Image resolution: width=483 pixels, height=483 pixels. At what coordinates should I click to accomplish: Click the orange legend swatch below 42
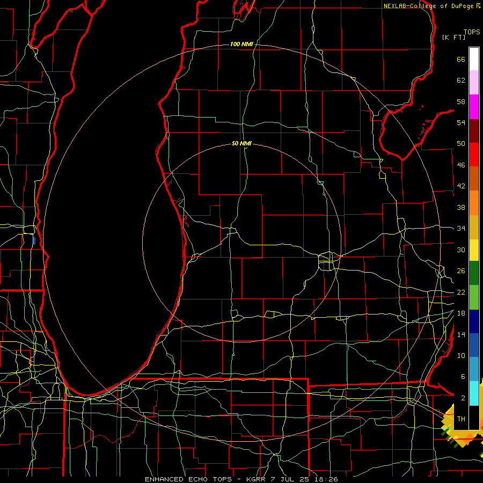(x=474, y=203)
